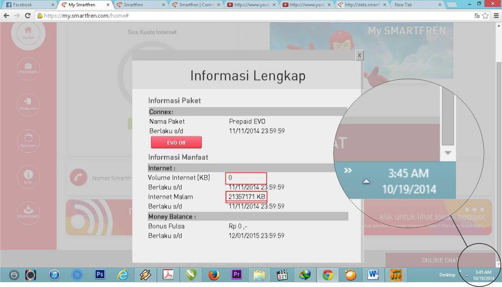Close the Facebook tab

[53, 5]
